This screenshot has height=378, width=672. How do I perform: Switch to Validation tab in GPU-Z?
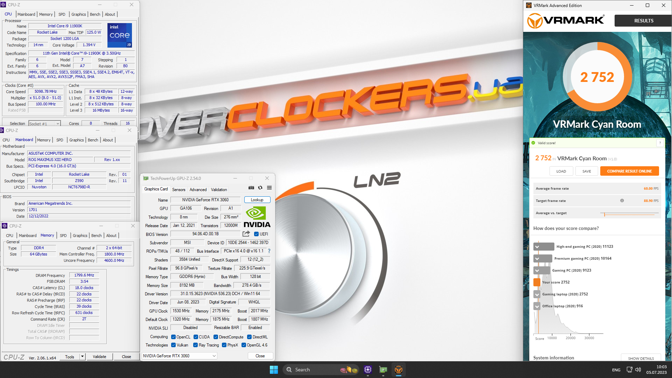(x=219, y=189)
